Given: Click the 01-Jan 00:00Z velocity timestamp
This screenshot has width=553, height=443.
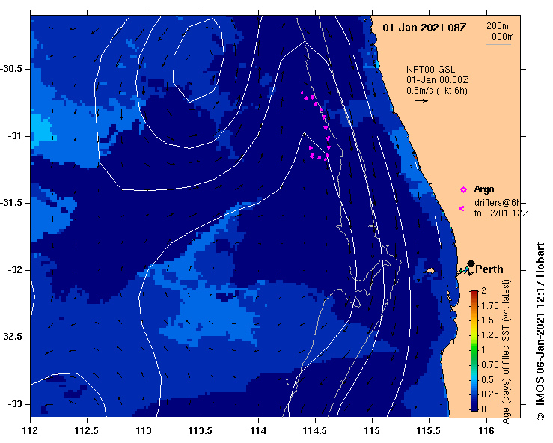Looking at the screenshot, I should (437, 80).
